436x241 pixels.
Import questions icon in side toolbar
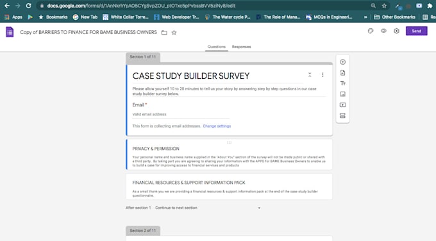tap(342, 73)
